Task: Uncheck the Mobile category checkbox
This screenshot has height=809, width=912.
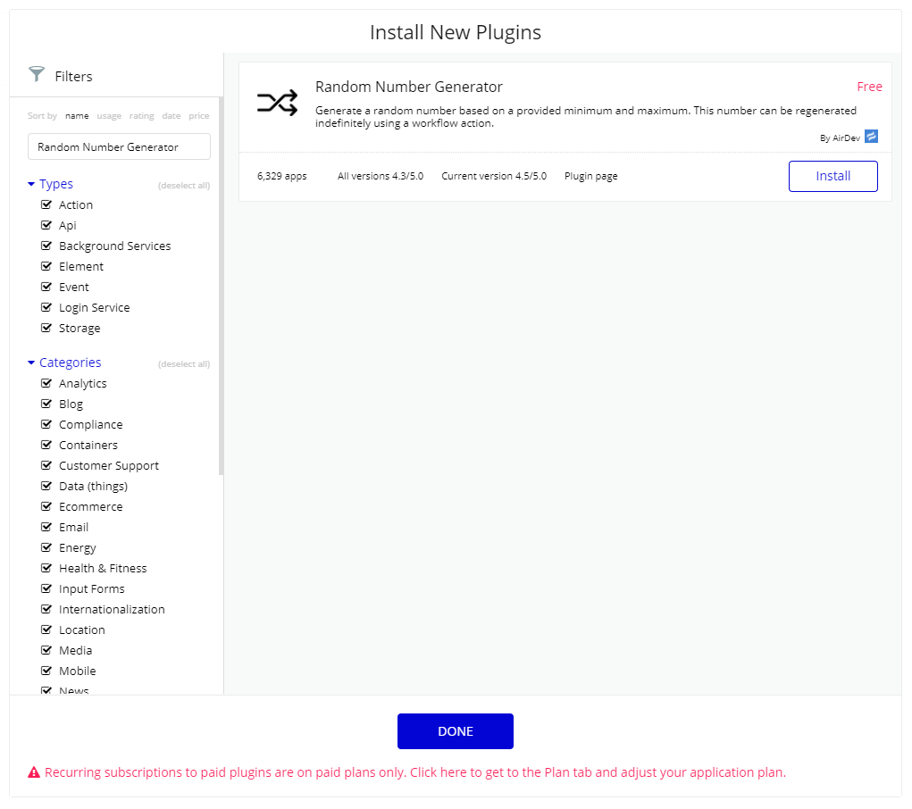Action: (46, 671)
